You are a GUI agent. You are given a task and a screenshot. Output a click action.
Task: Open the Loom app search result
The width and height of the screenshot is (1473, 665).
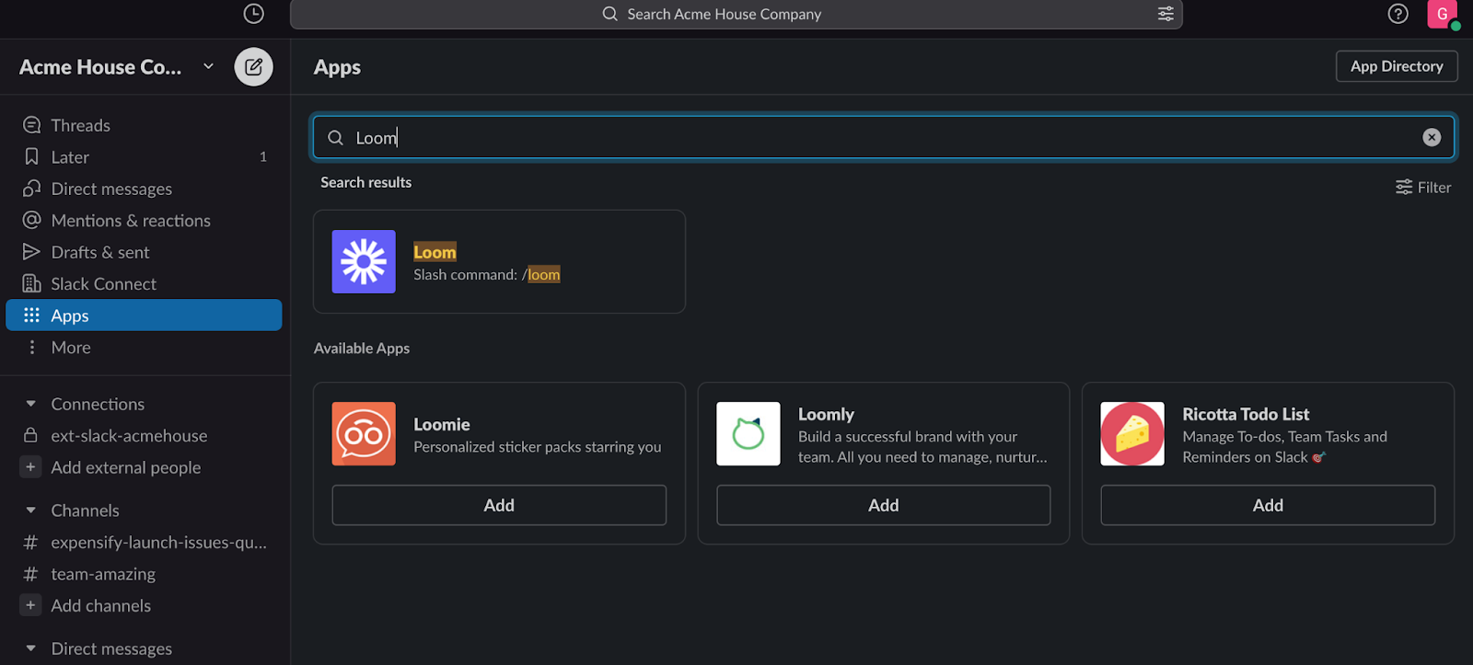pos(499,262)
